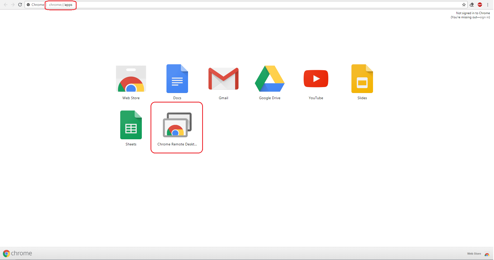The image size is (494, 260).
Task: Click the eraser extension icon in toolbar
Action: click(x=472, y=5)
